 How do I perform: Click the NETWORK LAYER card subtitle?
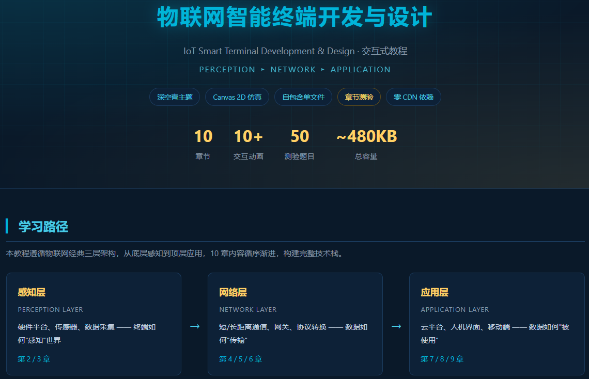(248, 310)
